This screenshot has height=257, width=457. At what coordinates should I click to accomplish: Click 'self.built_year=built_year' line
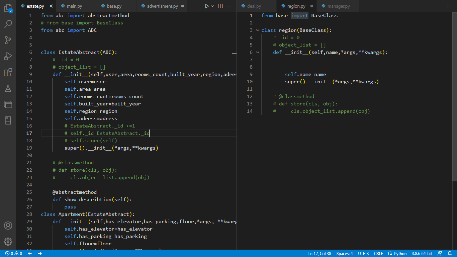coord(103,104)
